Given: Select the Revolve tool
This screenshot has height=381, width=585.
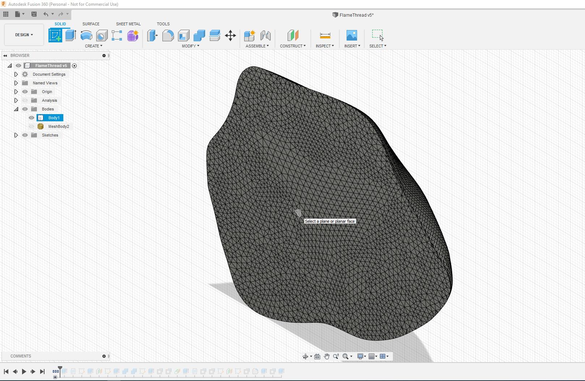Looking at the screenshot, I should [x=86, y=35].
